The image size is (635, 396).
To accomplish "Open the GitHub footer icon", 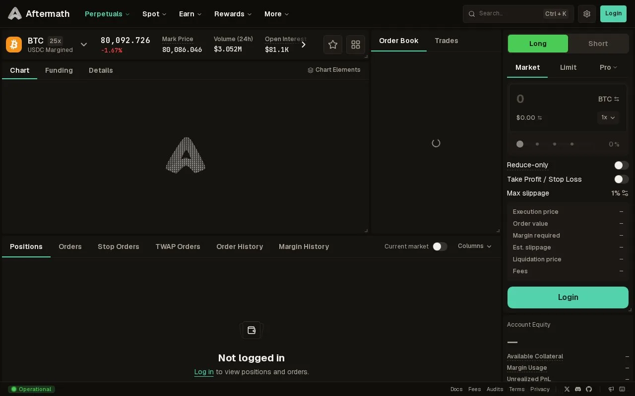I will coord(589,389).
